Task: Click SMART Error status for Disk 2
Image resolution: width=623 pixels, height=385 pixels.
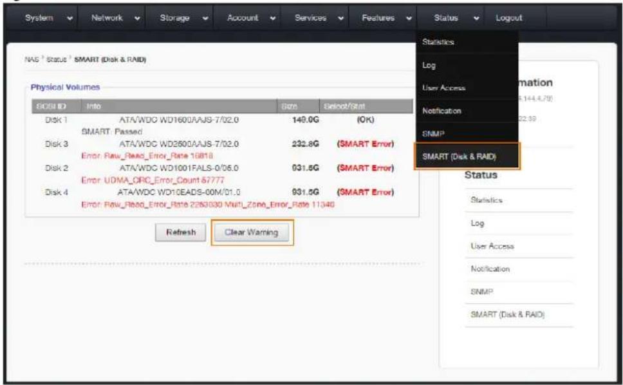Action: point(366,168)
